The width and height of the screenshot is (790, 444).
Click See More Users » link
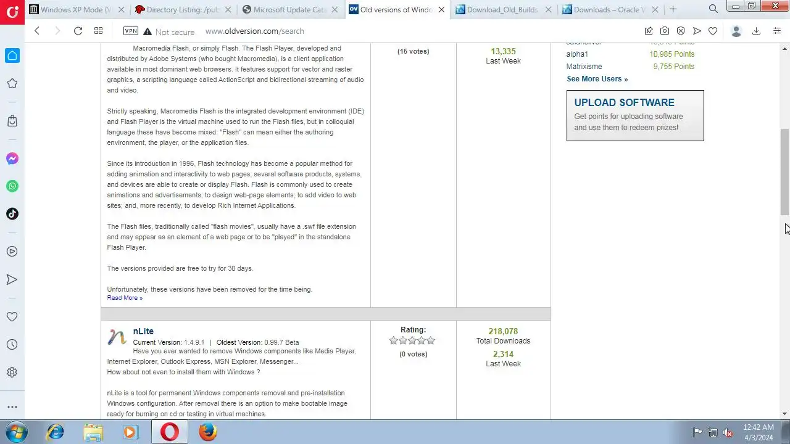pyautogui.click(x=597, y=79)
